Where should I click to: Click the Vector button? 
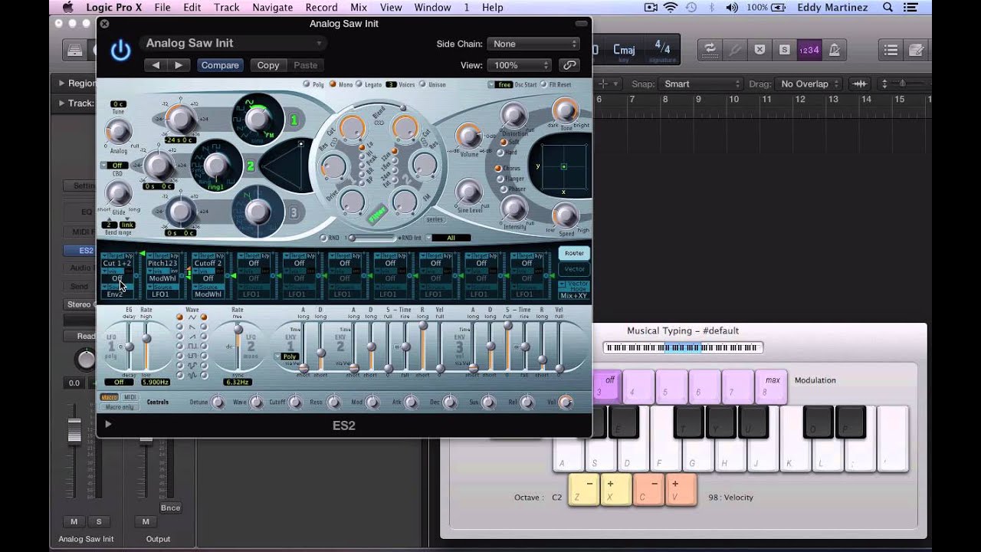[x=574, y=269]
